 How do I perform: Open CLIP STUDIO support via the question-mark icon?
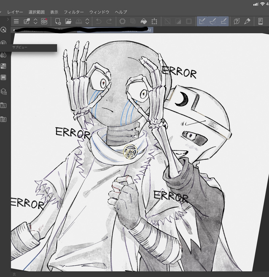click(x=236, y=22)
